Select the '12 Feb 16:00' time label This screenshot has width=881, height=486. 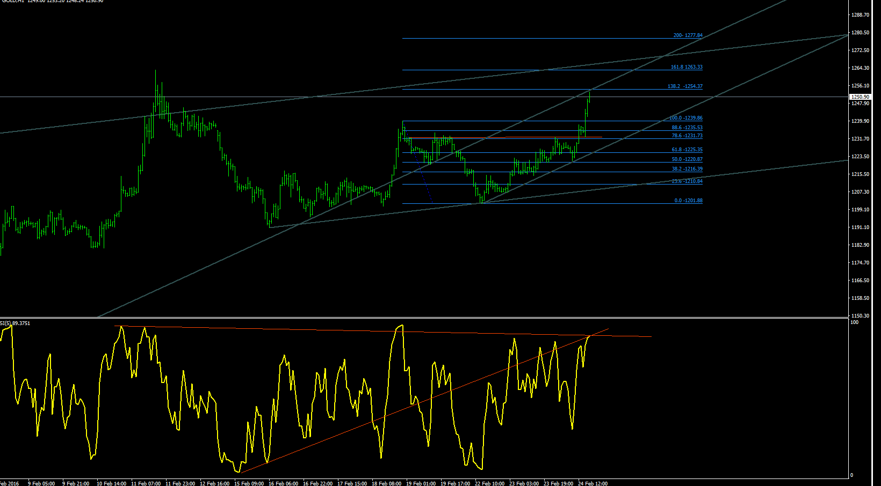(215, 483)
